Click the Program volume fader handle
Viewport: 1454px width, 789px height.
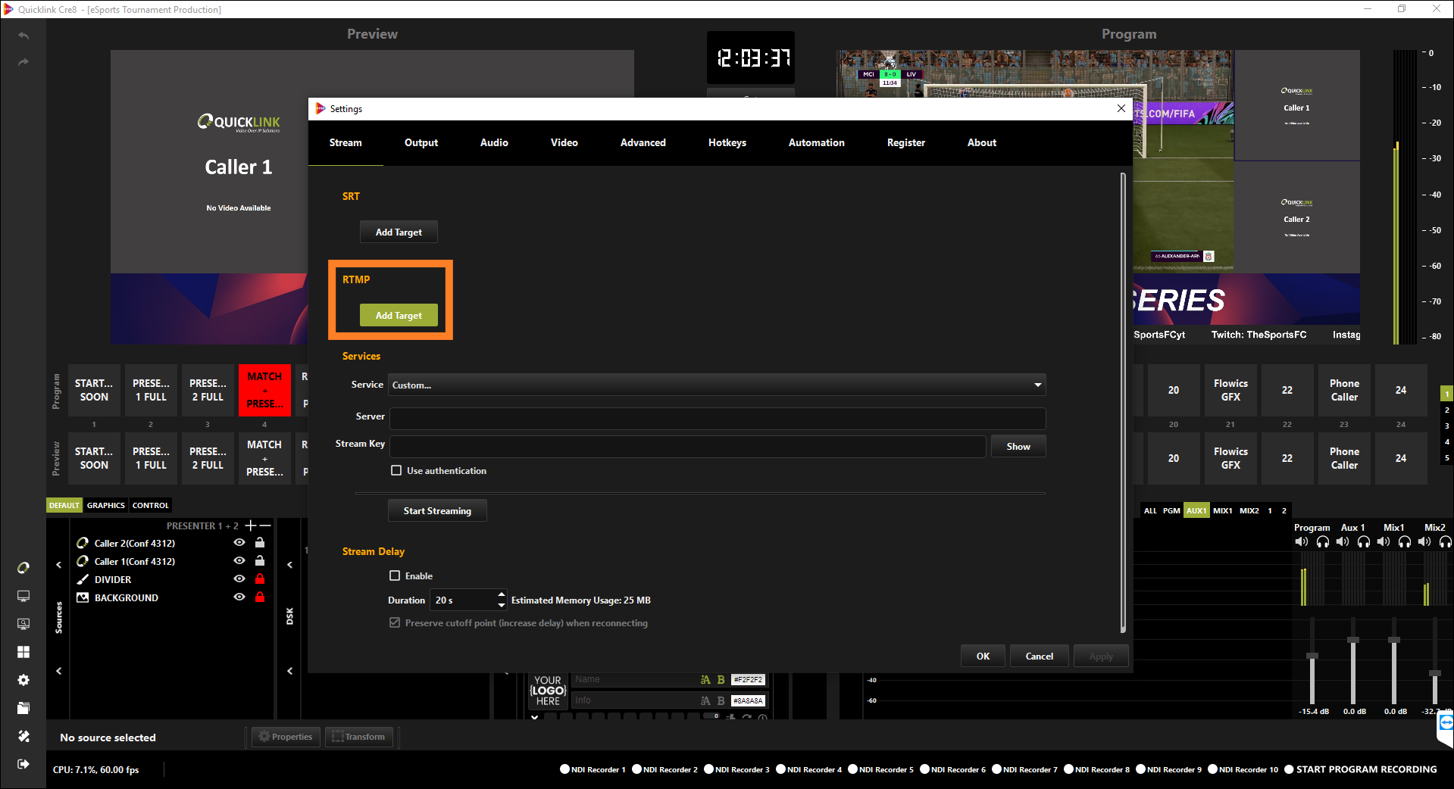click(x=1312, y=656)
